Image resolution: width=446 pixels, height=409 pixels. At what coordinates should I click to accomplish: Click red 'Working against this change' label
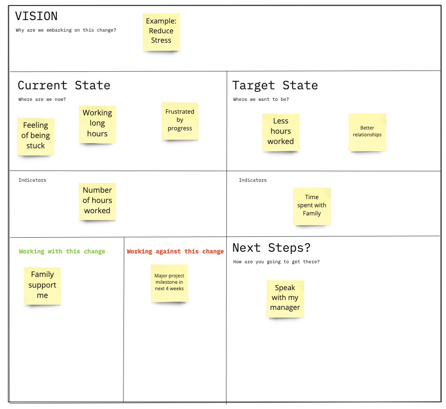click(175, 251)
